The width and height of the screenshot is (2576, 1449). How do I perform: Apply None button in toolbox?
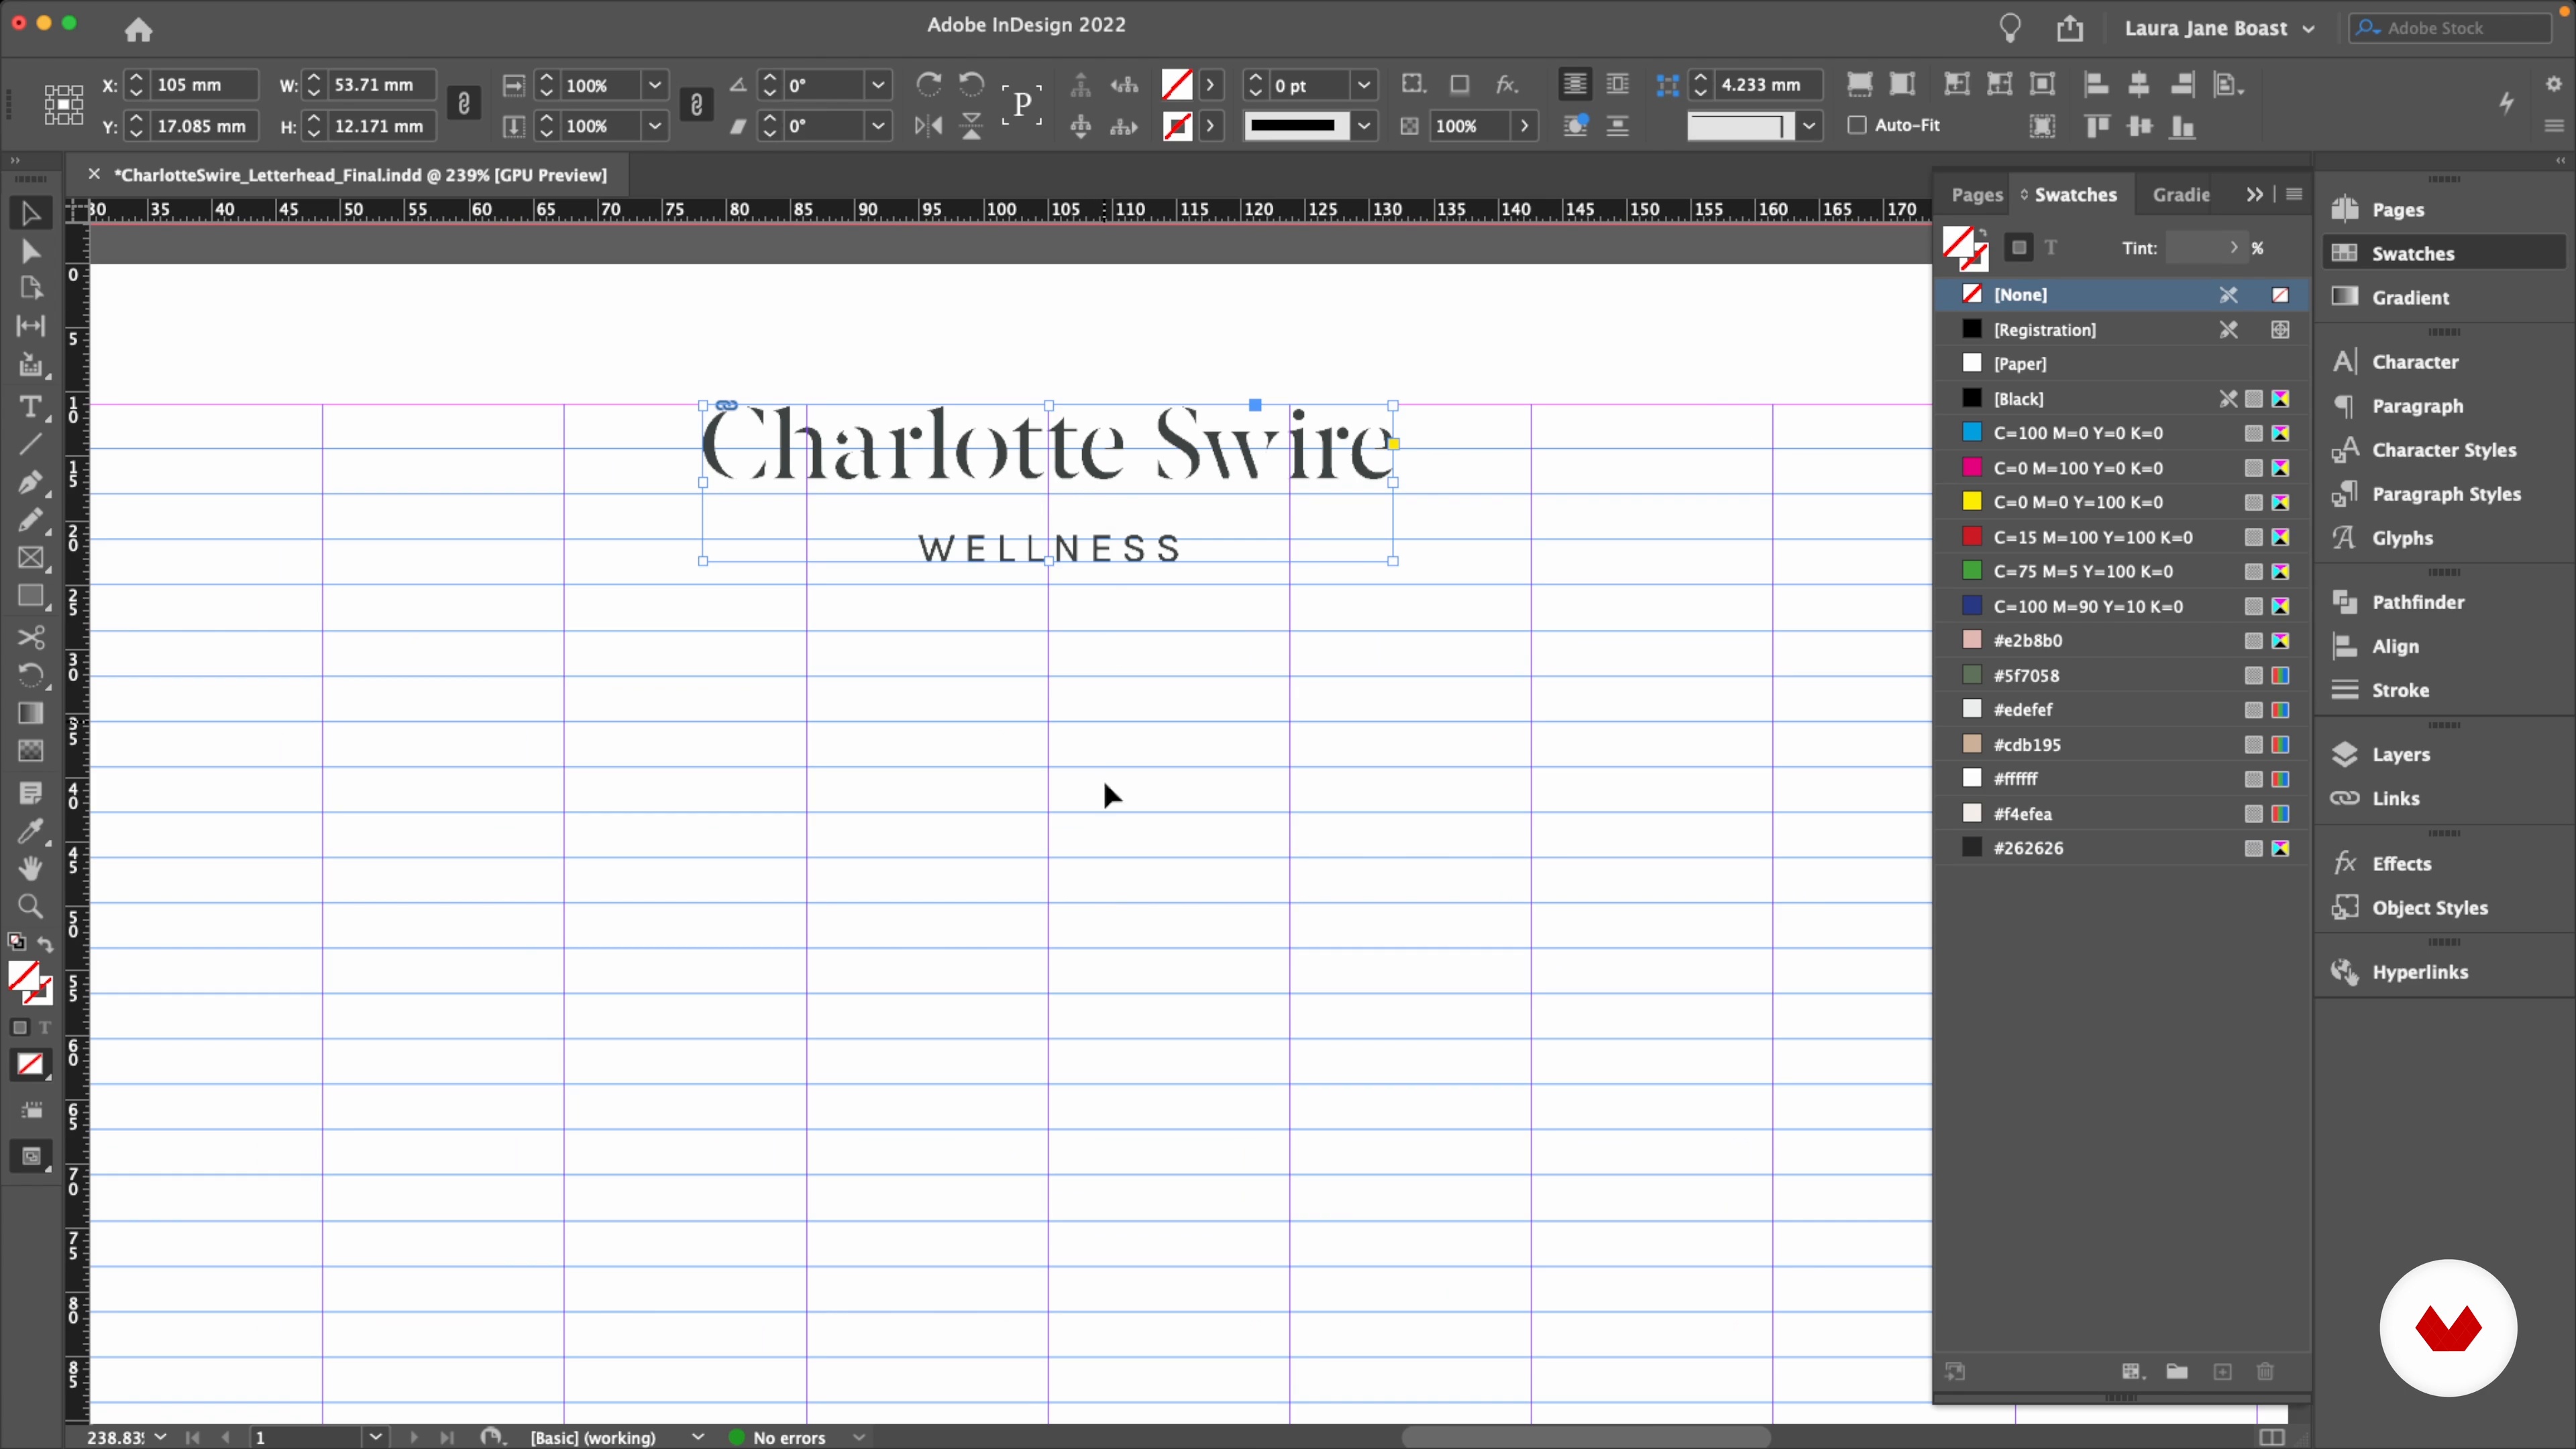pyautogui.click(x=30, y=1065)
